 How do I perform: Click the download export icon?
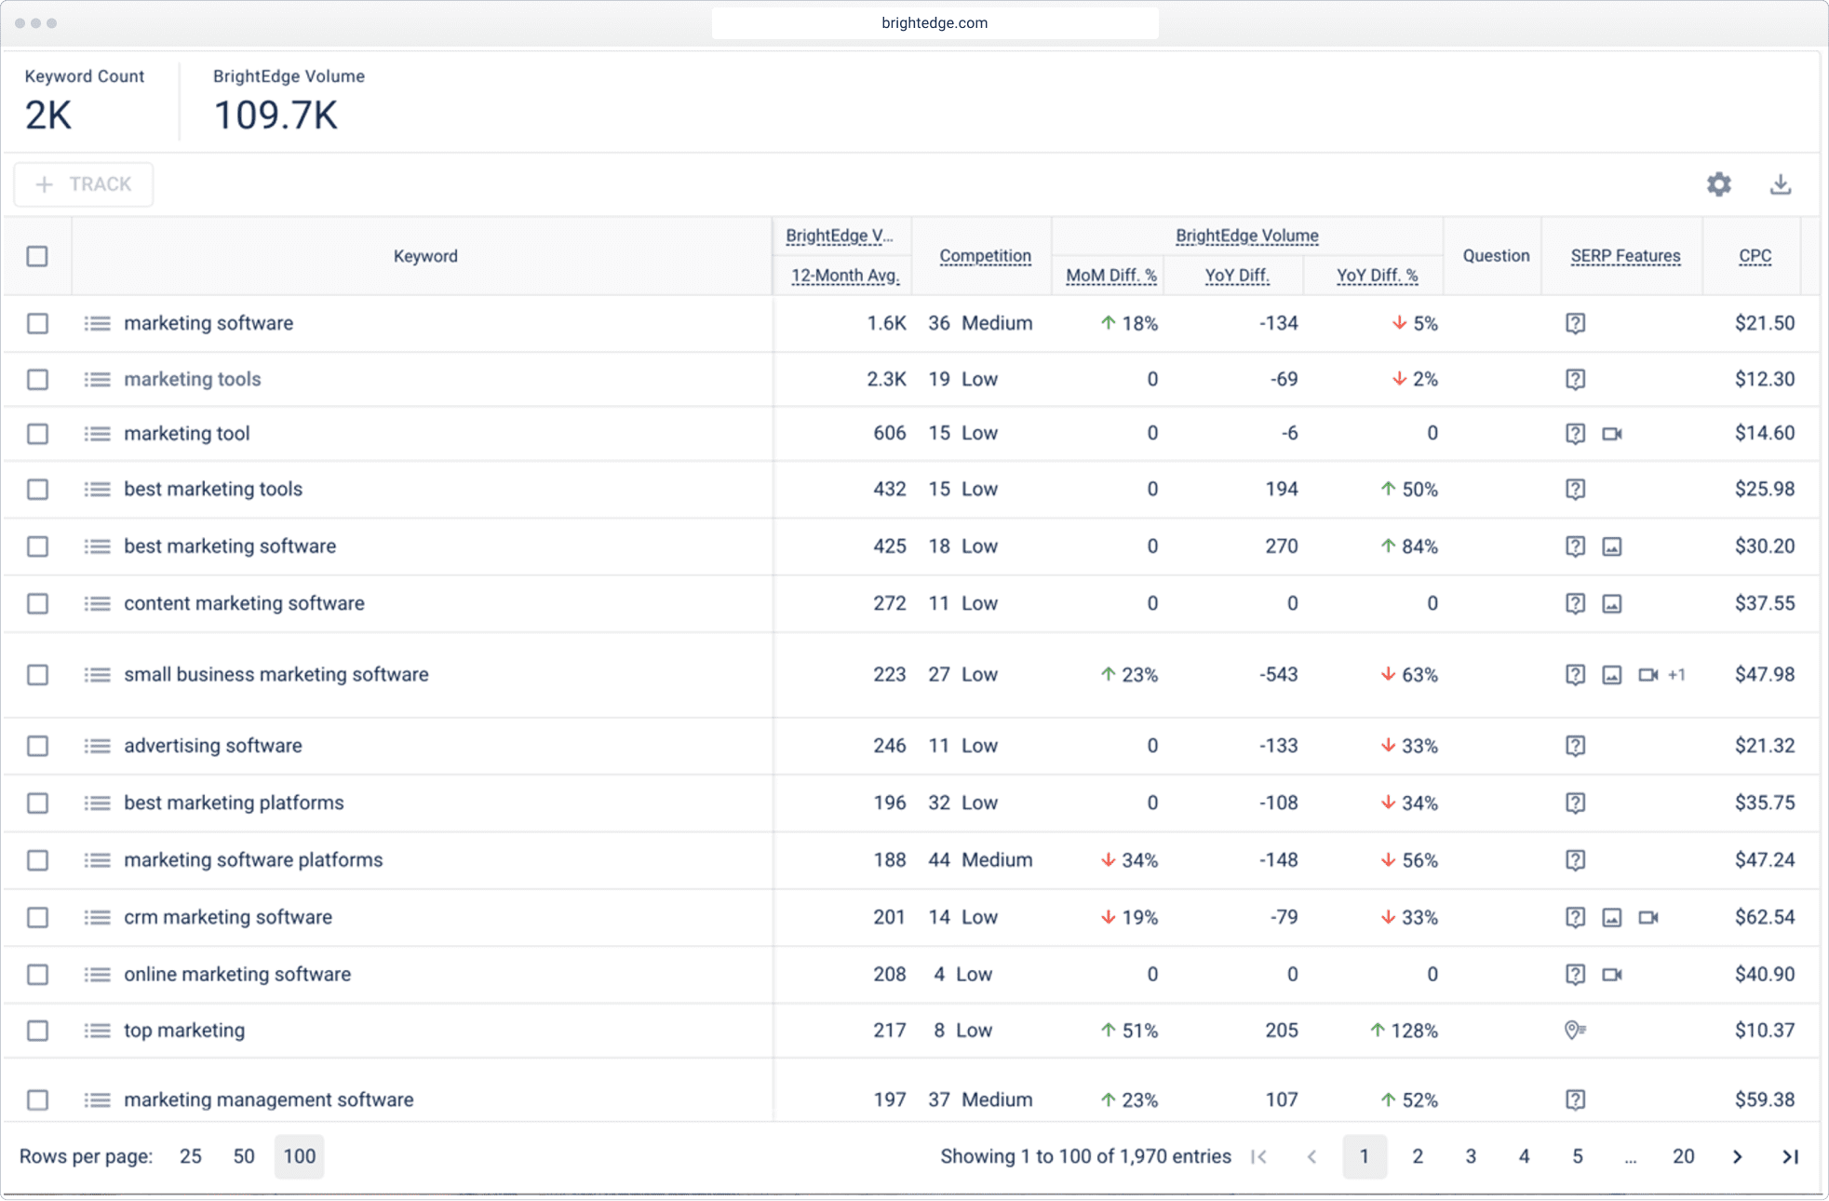tap(1780, 184)
